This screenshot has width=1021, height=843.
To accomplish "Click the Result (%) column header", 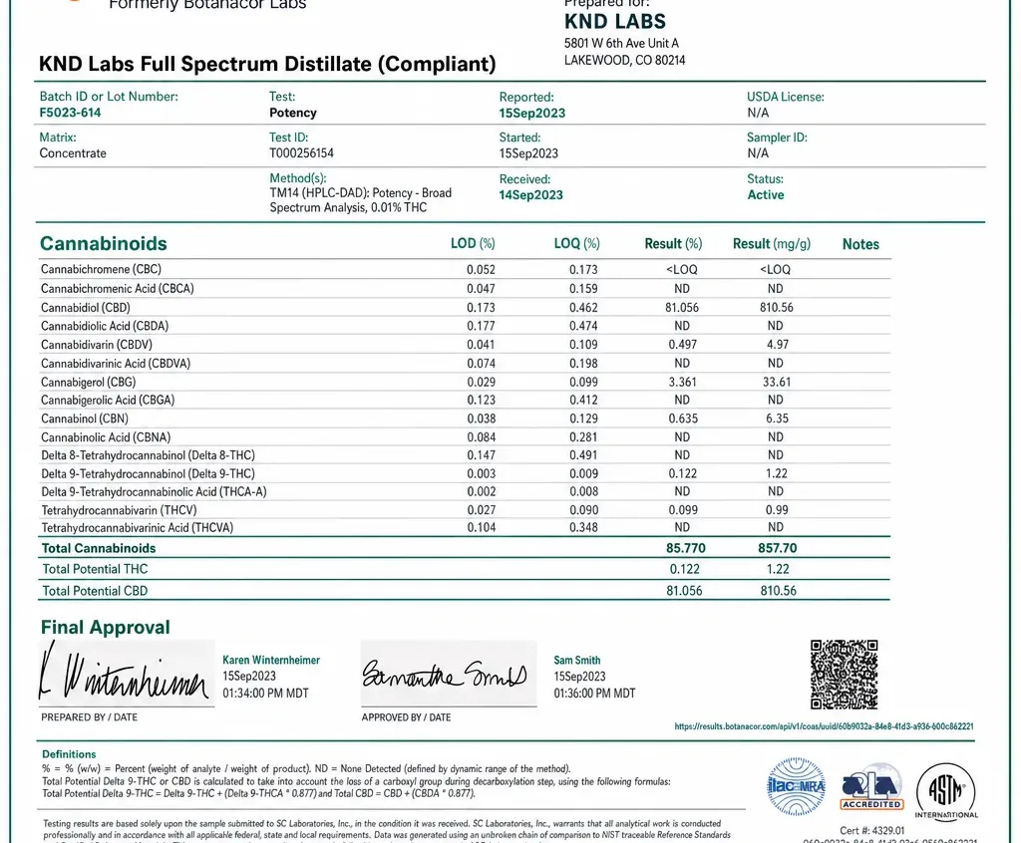I will coord(673,243).
